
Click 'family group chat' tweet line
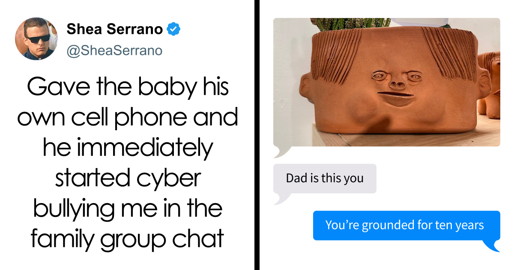point(128,239)
